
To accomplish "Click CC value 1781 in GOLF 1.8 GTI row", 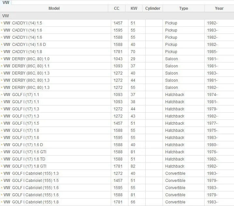I will tap(118, 166).
